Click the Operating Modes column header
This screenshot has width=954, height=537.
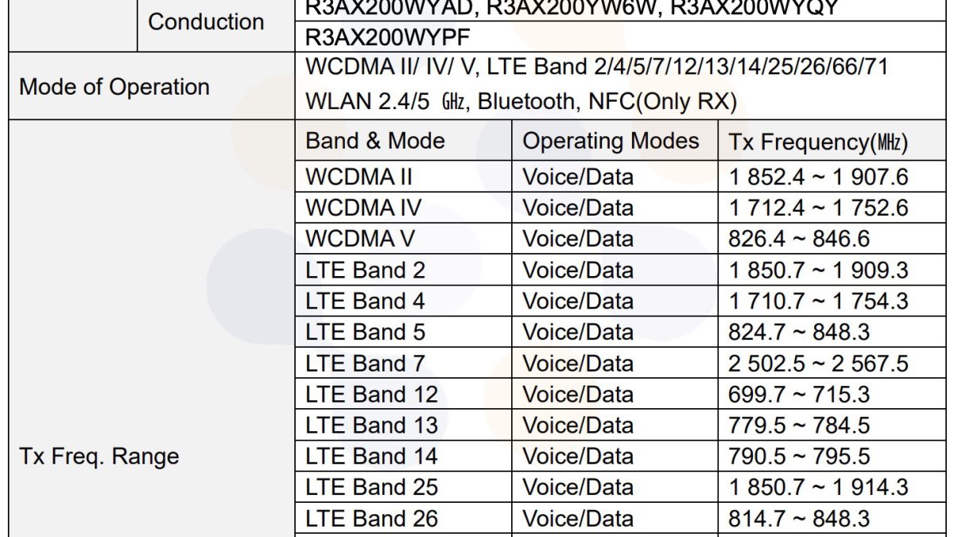pos(611,142)
